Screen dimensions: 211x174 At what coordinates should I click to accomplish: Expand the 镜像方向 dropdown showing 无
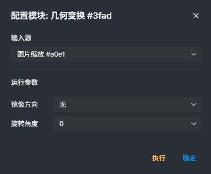[128, 104]
